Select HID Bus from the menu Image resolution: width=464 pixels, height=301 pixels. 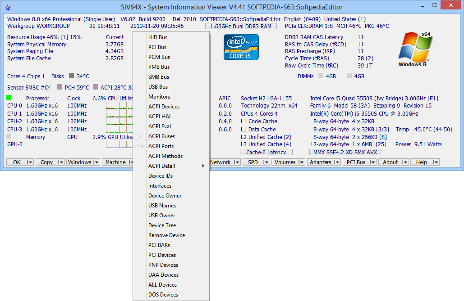[x=171, y=37]
